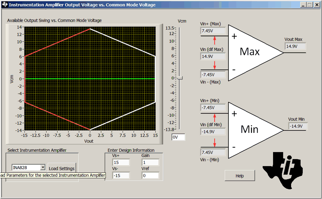This screenshot has width=322, height=199.
Task: Click the Vcm value field showing 0V
Action: (x=178, y=137)
